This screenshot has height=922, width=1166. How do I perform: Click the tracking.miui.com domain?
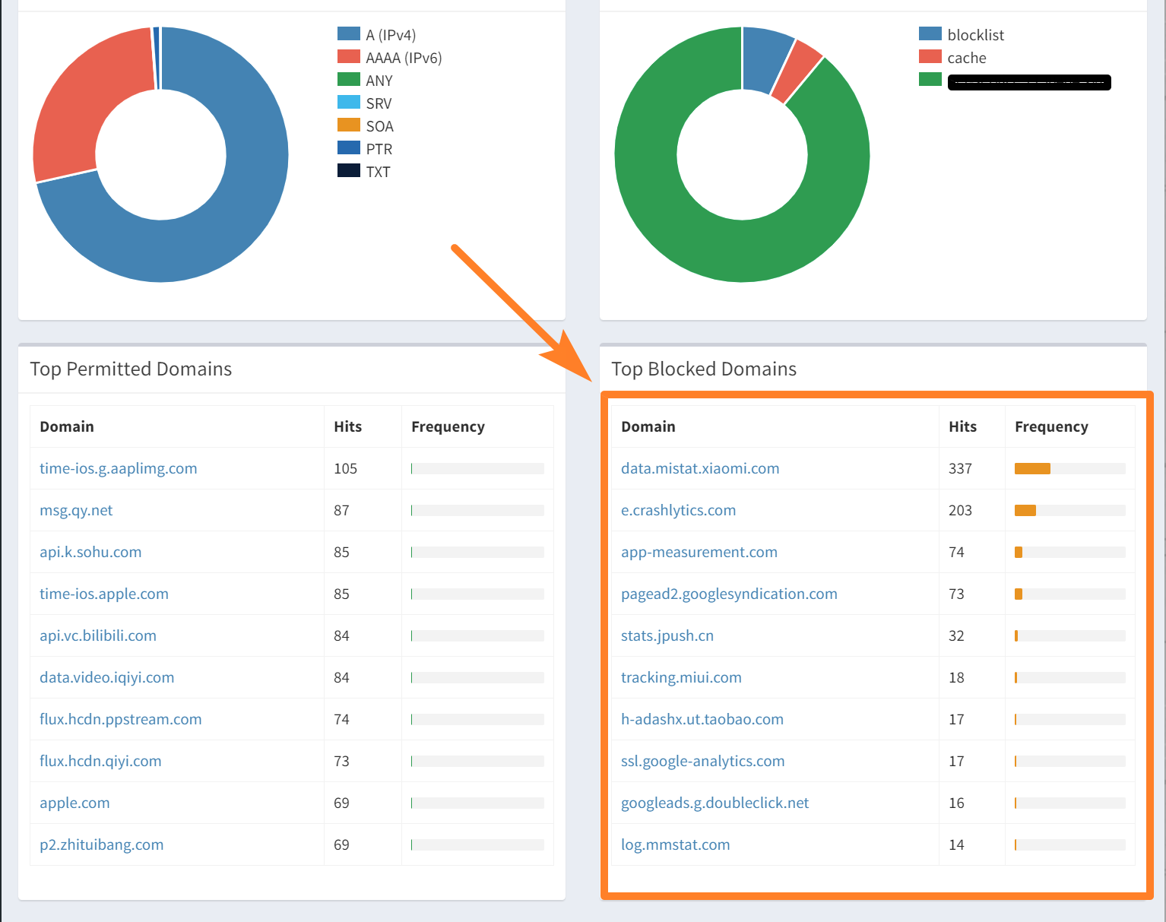(x=681, y=677)
